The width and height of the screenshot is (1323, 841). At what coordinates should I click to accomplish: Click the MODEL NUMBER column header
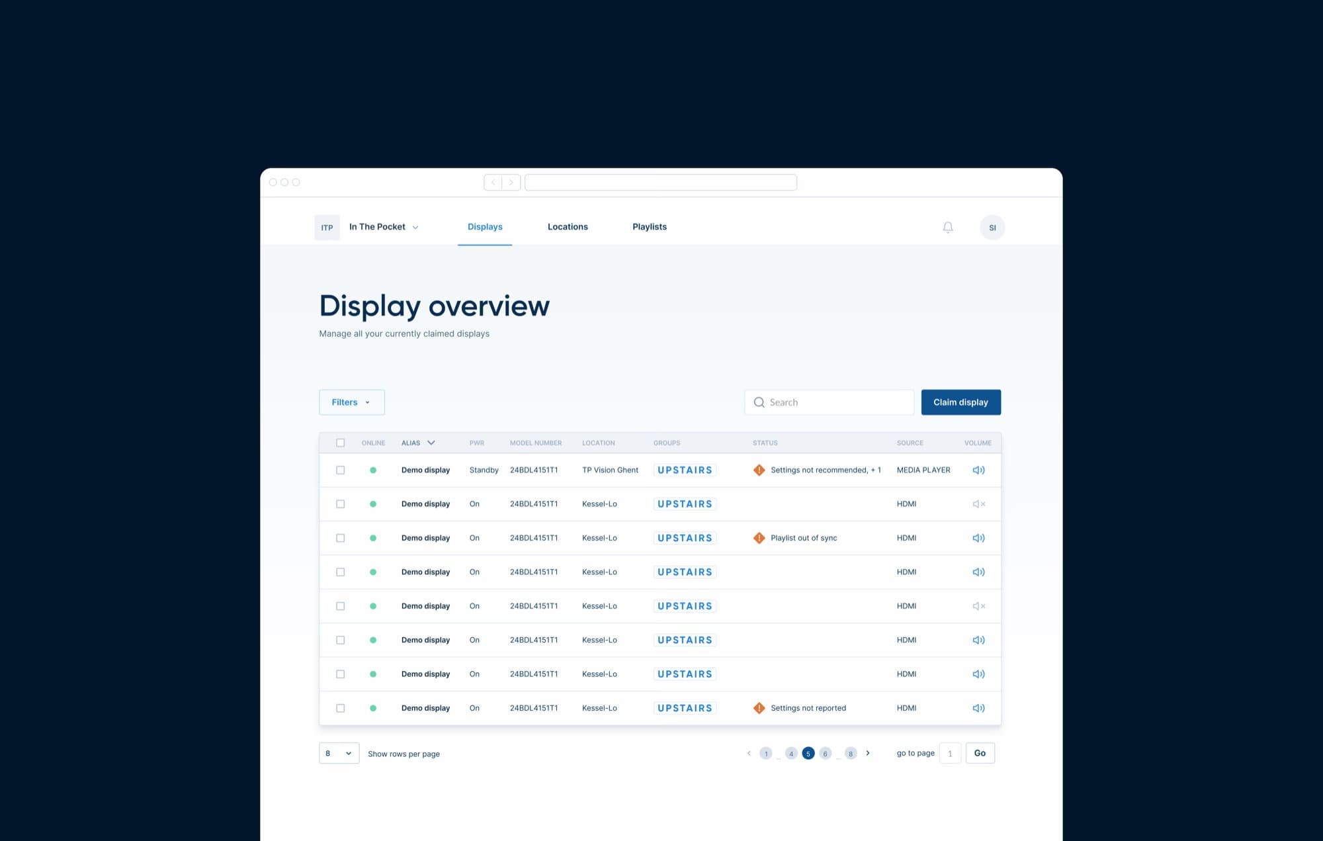[536, 443]
